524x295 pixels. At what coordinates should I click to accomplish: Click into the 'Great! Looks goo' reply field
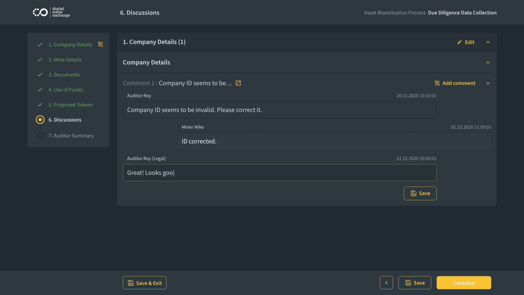[x=279, y=173]
